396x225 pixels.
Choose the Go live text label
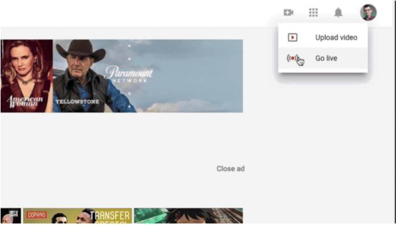click(x=326, y=58)
